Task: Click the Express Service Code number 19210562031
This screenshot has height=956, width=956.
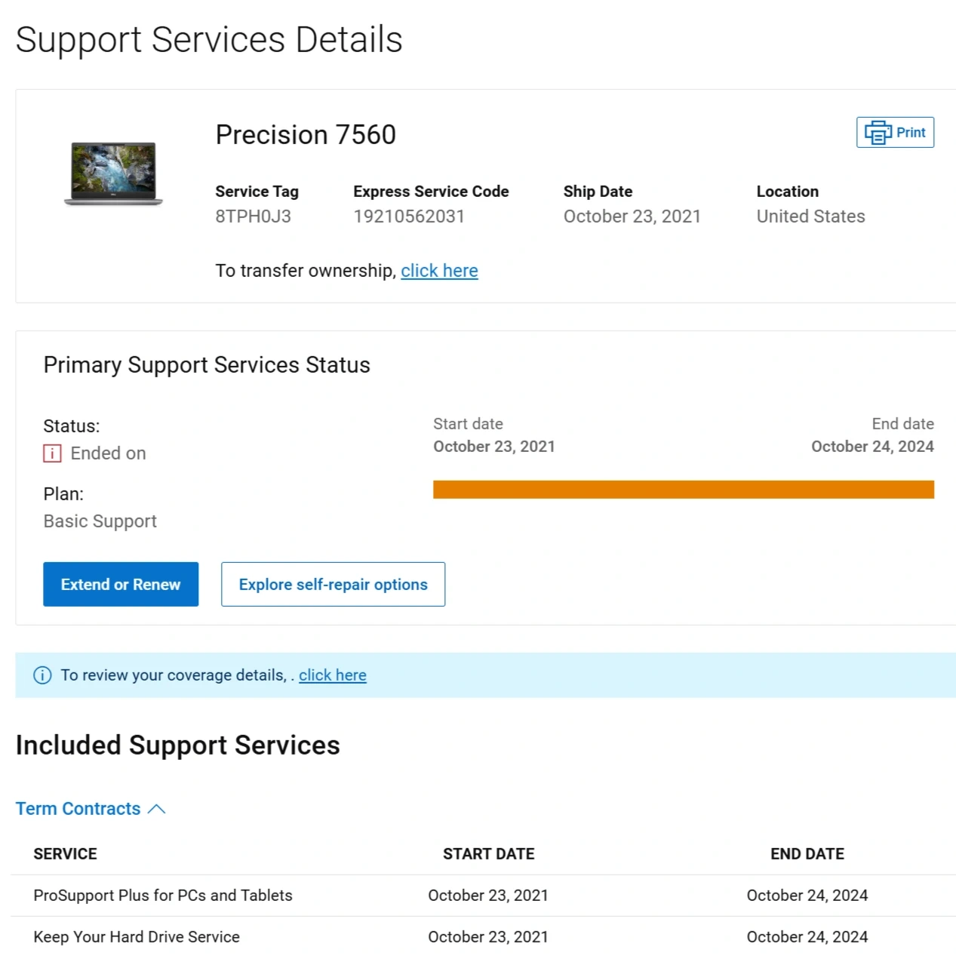Action: pyautogui.click(x=409, y=217)
